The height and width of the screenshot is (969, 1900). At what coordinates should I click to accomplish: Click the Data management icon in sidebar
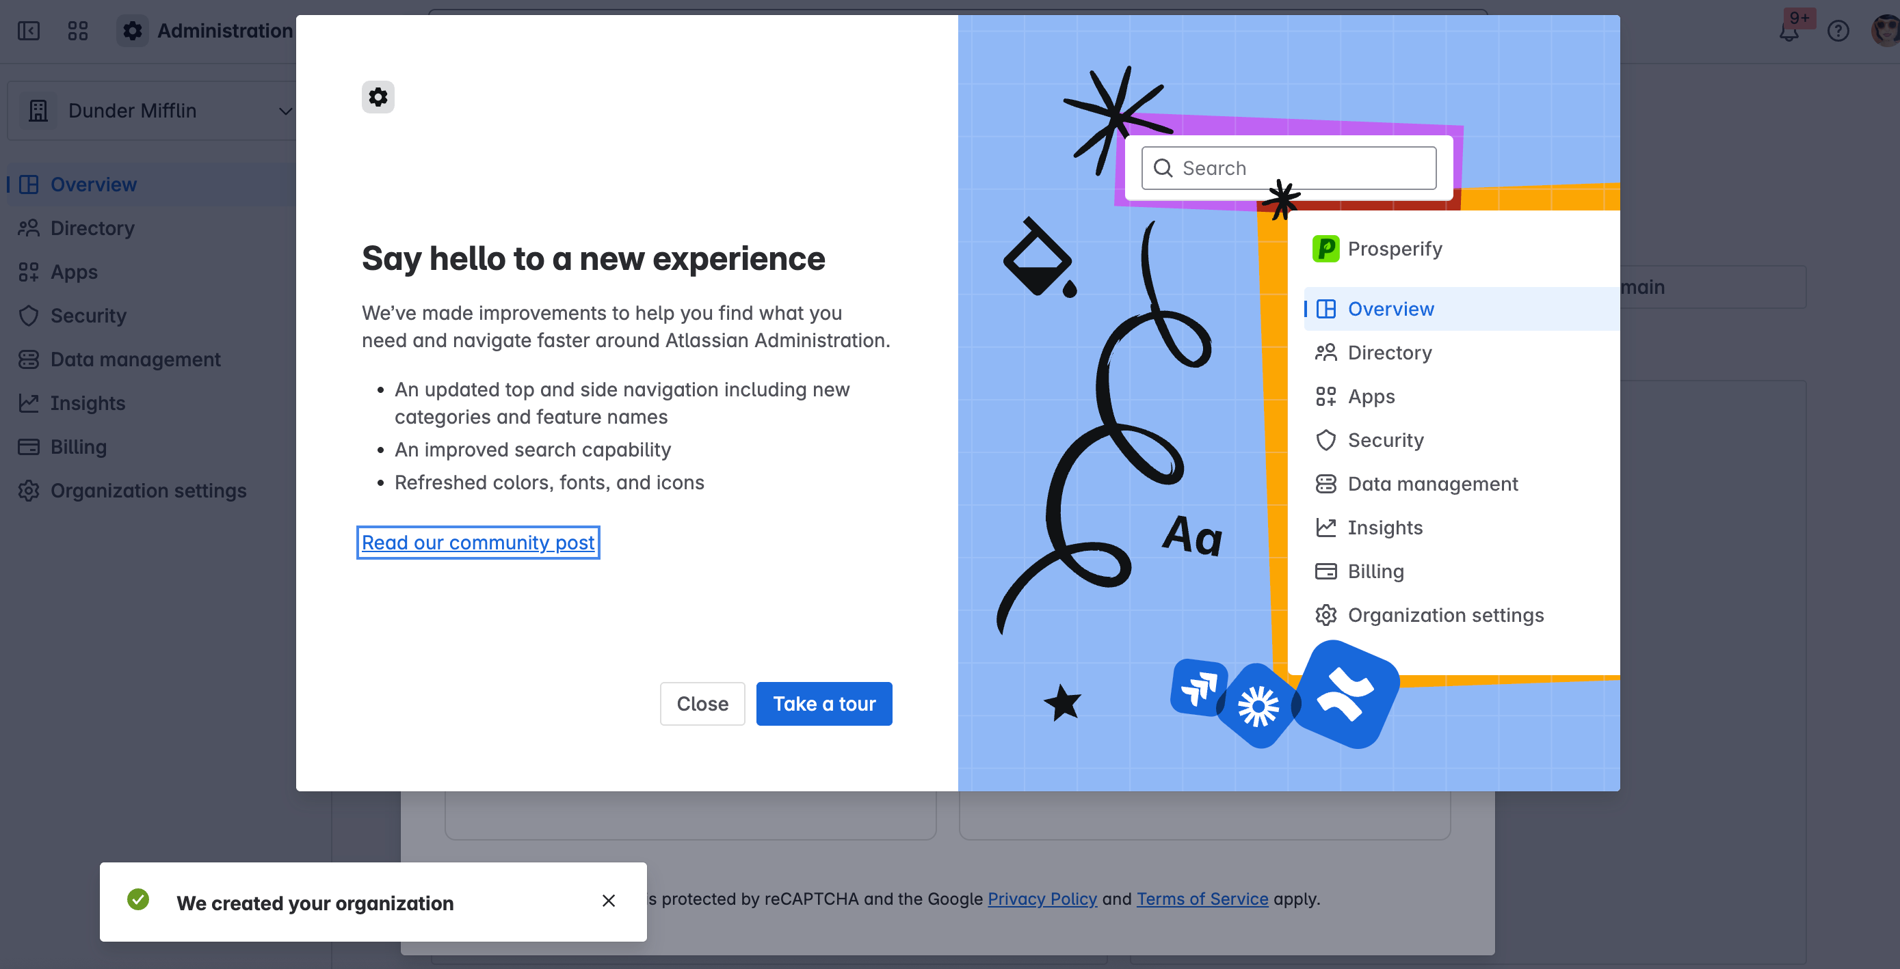pos(29,359)
